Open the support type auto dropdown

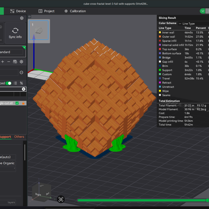click(x=8, y=157)
